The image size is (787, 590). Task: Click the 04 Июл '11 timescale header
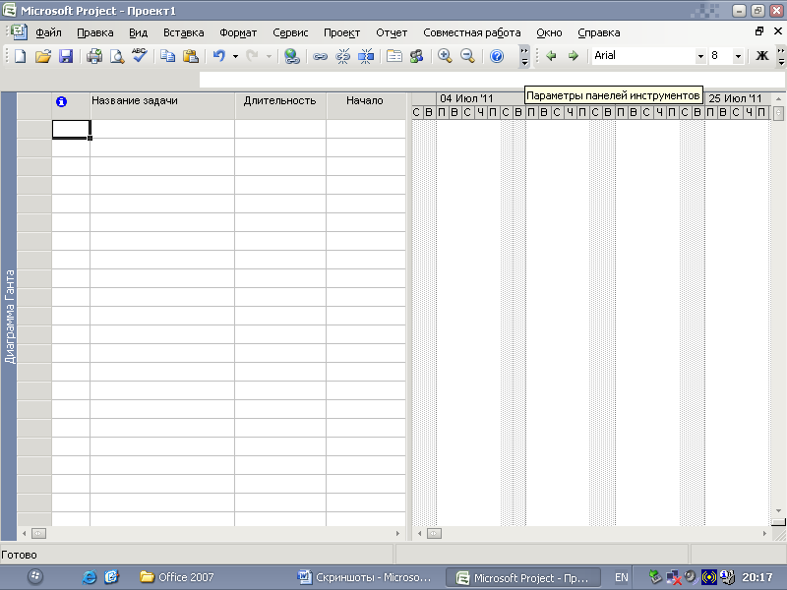466,98
